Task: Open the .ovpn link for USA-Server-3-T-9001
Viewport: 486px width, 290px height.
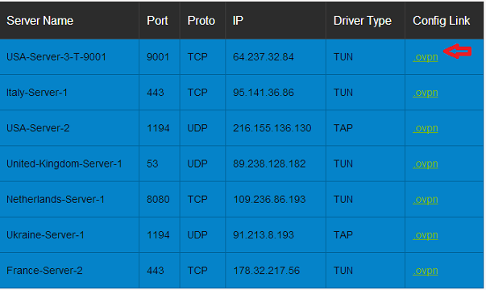Action: 426,57
